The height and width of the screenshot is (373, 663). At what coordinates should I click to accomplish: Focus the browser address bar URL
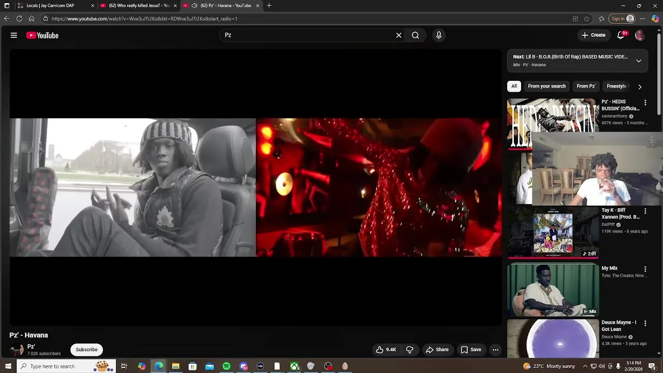tap(144, 19)
